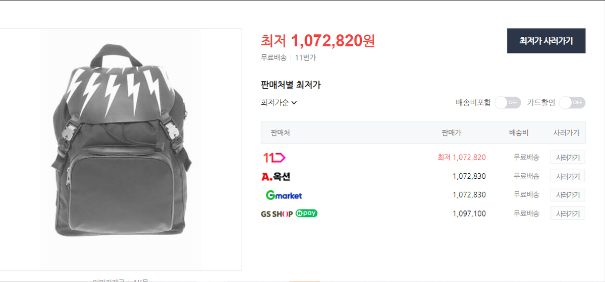Click the 배송비 column header
This screenshot has height=282, width=605.
[x=519, y=133]
